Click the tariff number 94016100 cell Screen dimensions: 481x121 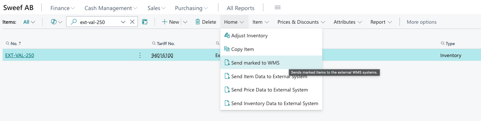pyautogui.click(x=162, y=55)
